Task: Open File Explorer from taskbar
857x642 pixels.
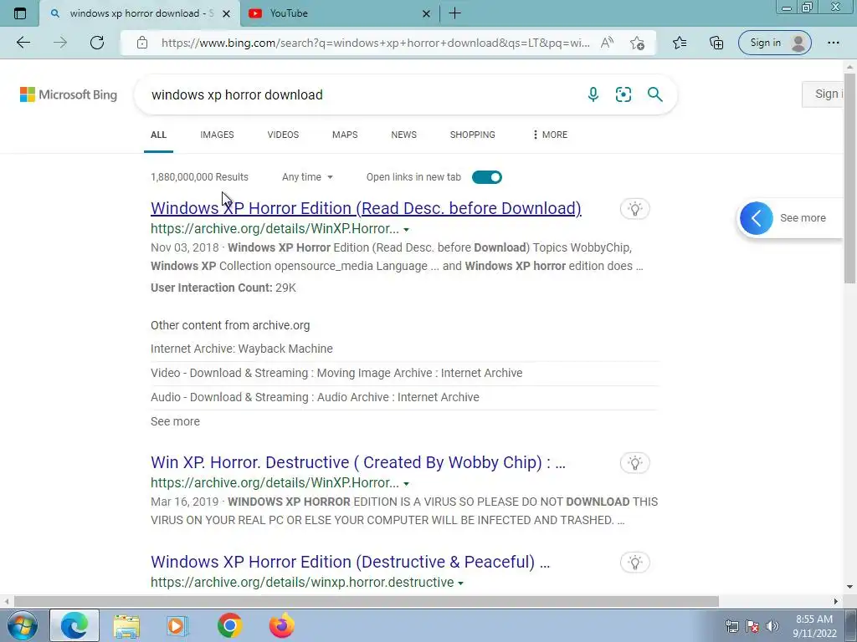Action: (x=126, y=625)
